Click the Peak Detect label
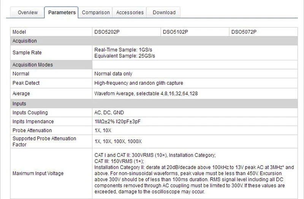Viewport: 304px width, 199px height. tap(26, 83)
